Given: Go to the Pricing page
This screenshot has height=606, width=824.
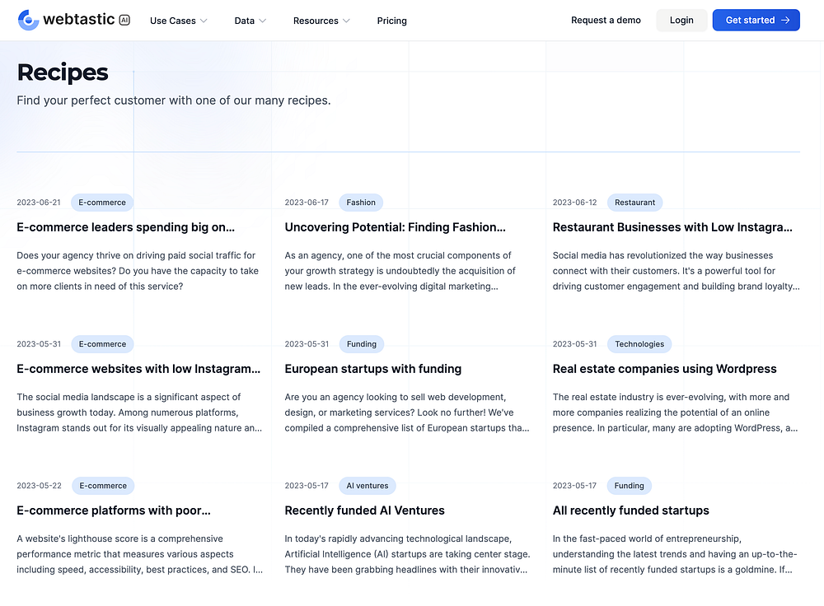Looking at the screenshot, I should (392, 21).
